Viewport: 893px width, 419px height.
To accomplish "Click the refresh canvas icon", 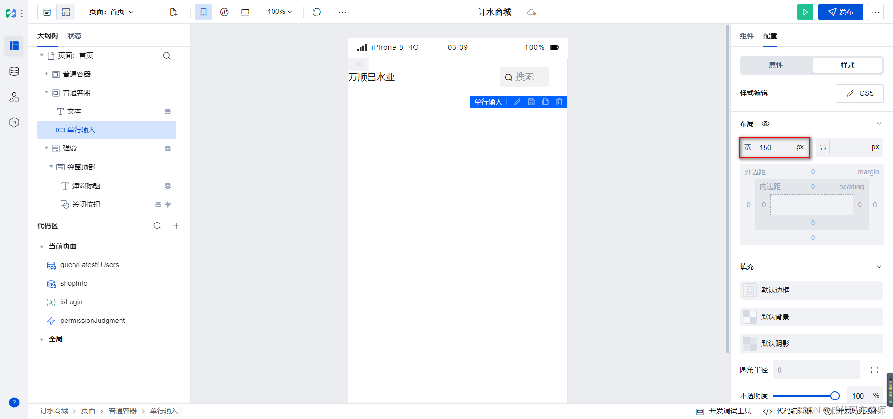I will coord(317,12).
